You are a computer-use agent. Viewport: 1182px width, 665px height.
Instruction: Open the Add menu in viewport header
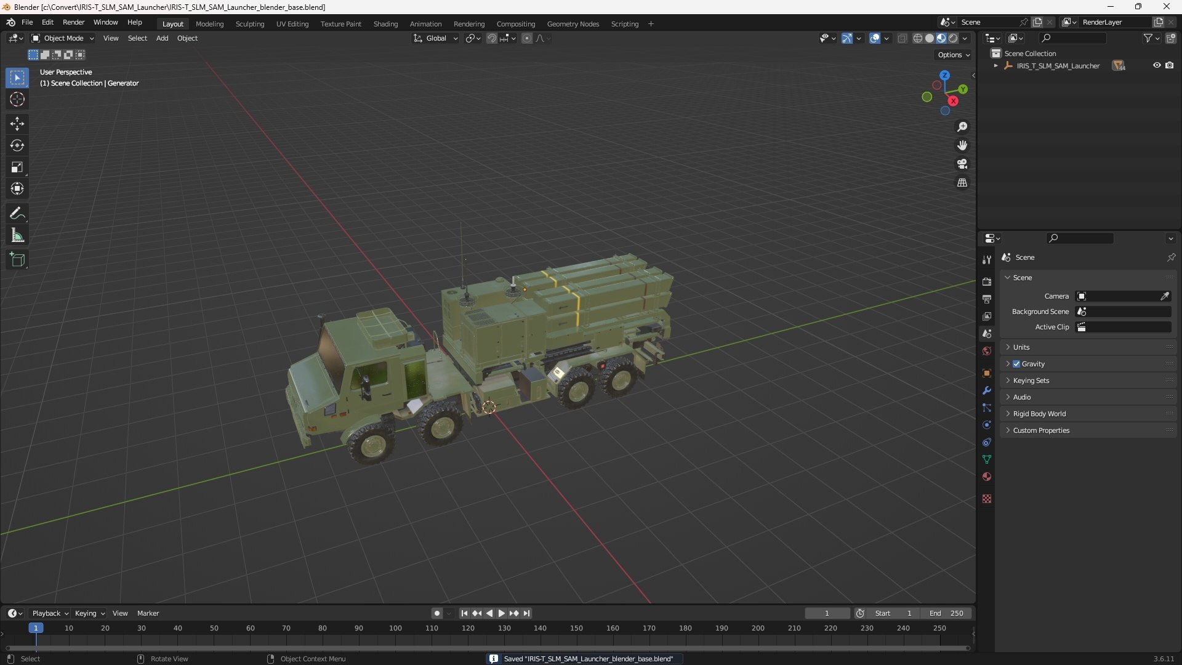(162, 38)
